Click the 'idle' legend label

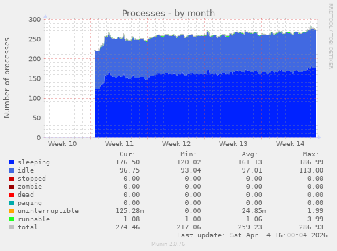26,170
